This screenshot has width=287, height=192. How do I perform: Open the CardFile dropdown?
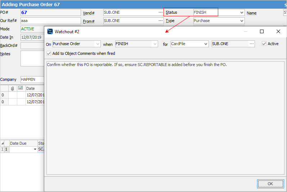(x=206, y=44)
